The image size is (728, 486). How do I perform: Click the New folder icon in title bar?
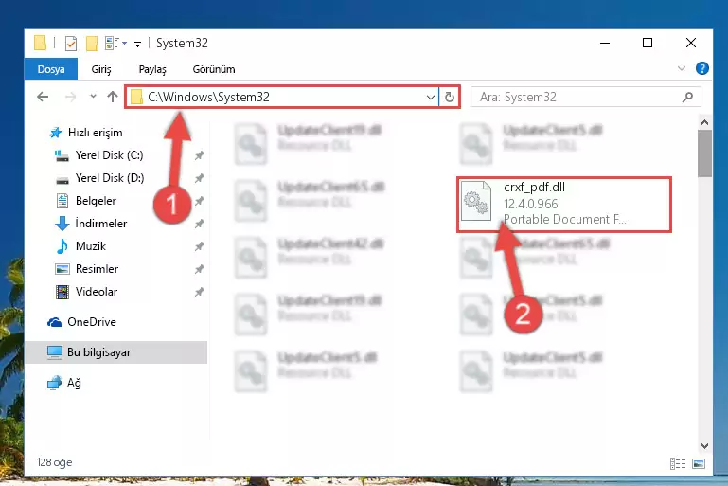tap(92, 44)
